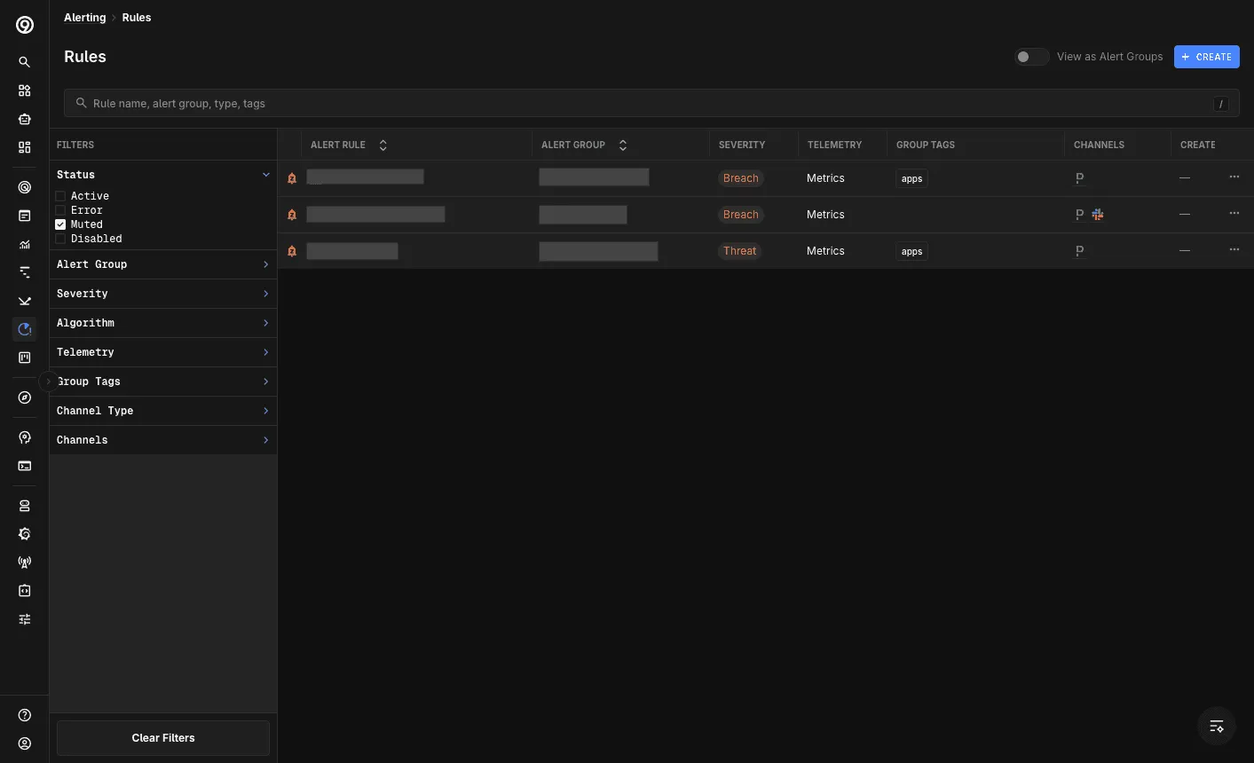Check the Active status filter

click(x=60, y=196)
